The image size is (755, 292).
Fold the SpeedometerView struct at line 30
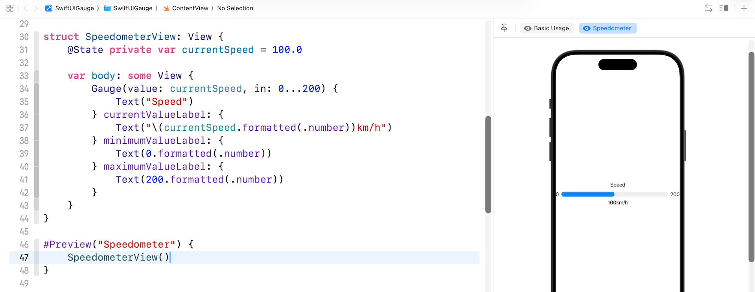tap(37, 37)
